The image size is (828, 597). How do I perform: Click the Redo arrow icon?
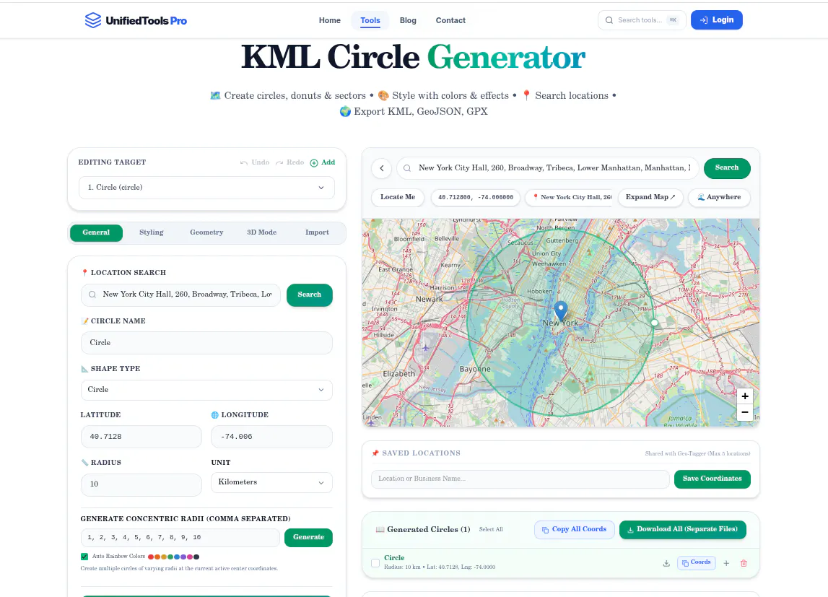click(279, 162)
